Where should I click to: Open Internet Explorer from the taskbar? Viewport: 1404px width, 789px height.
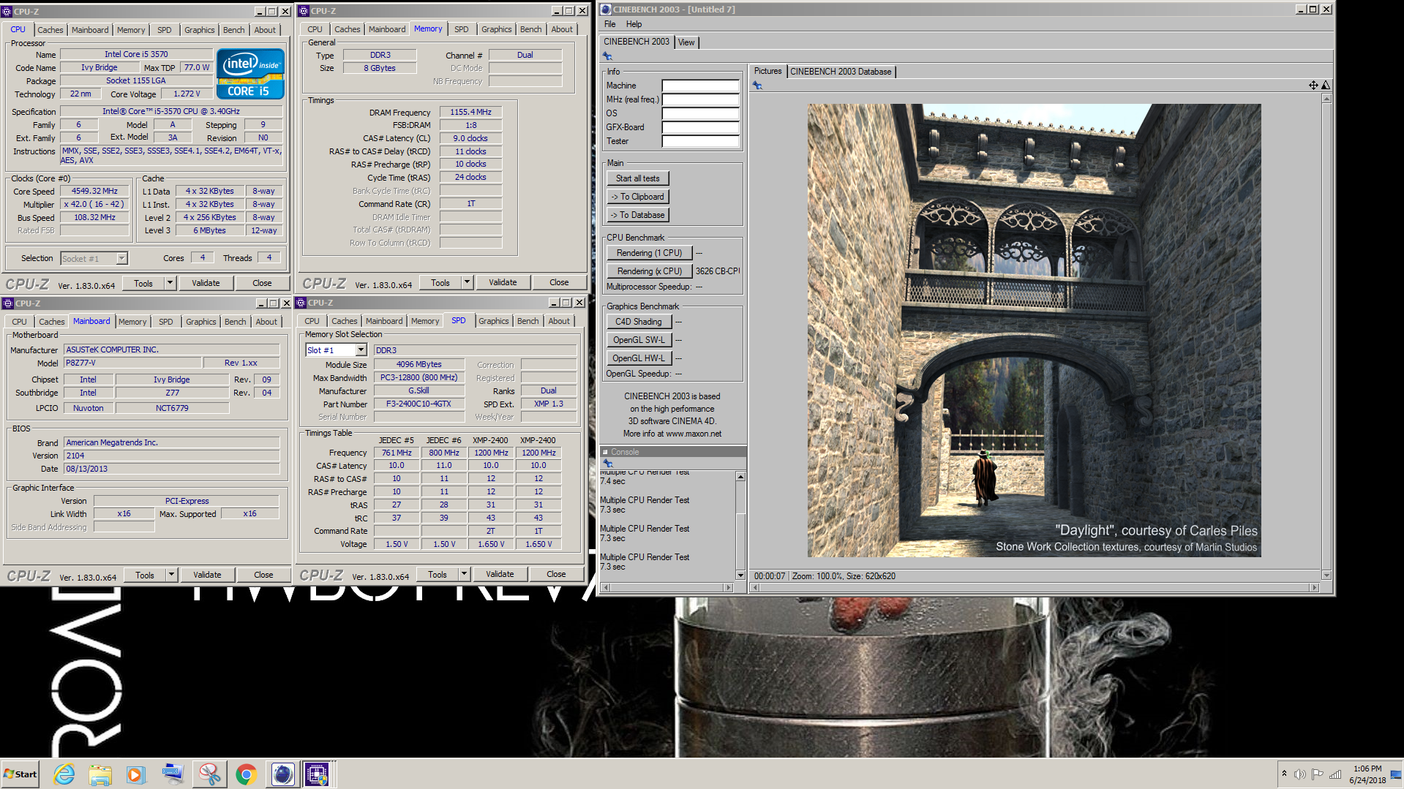point(64,774)
